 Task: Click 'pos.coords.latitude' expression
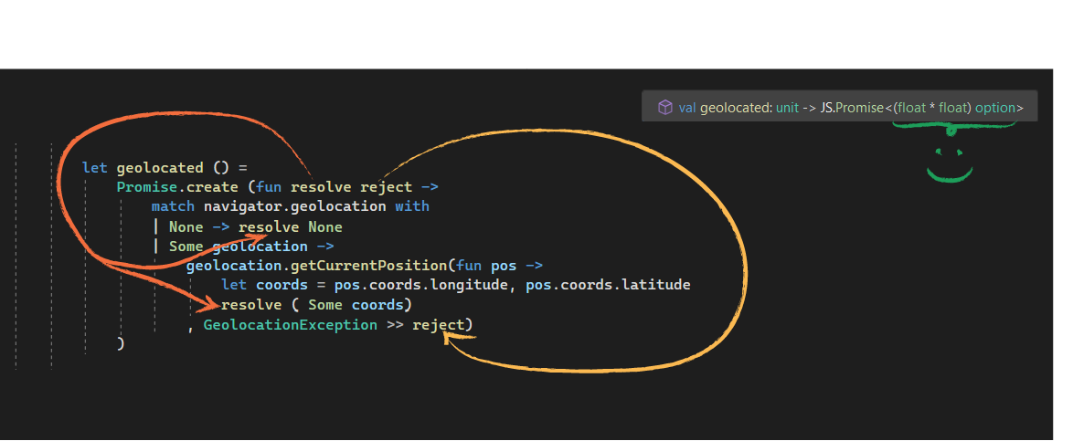pos(608,285)
